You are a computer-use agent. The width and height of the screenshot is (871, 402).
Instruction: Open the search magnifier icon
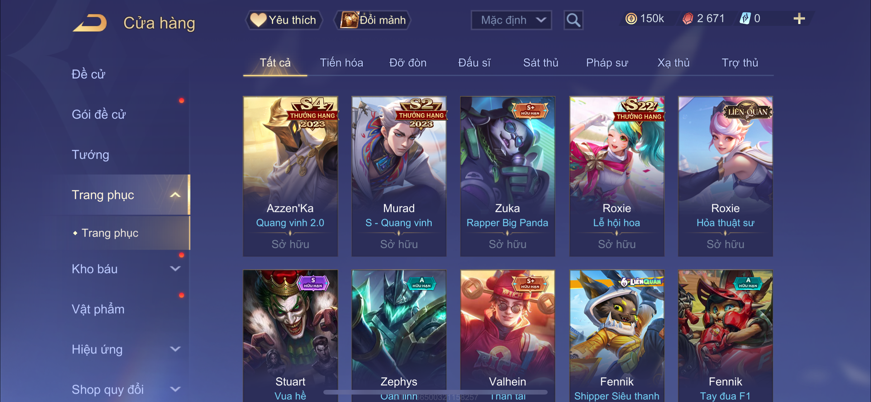point(573,20)
